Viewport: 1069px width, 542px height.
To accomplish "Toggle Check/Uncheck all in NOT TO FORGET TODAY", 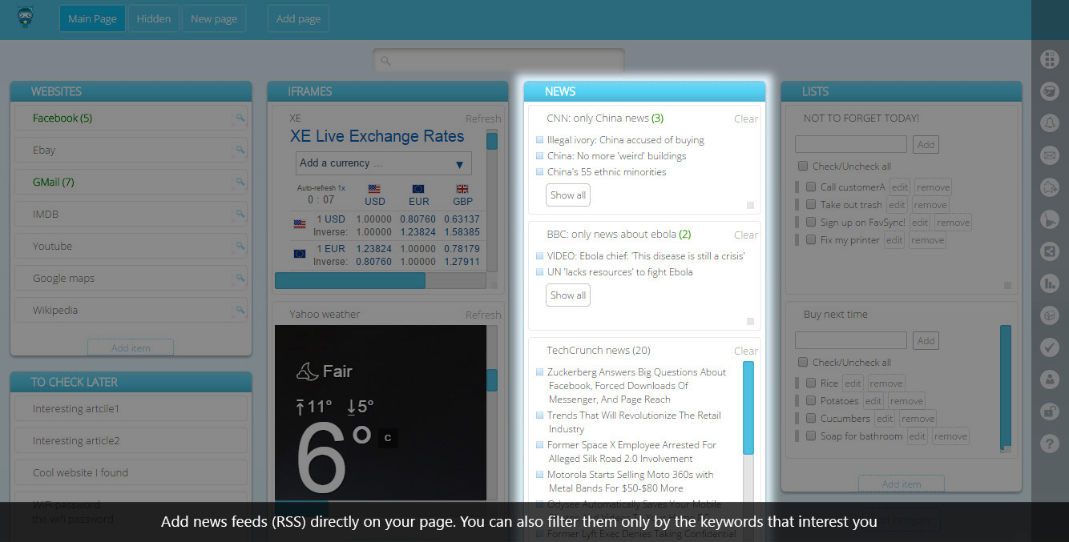I will (803, 167).
